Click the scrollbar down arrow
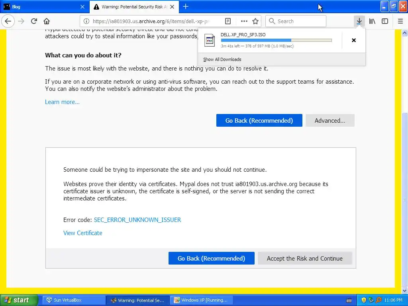This screenshot has width=408, height=306. point(405,290)
